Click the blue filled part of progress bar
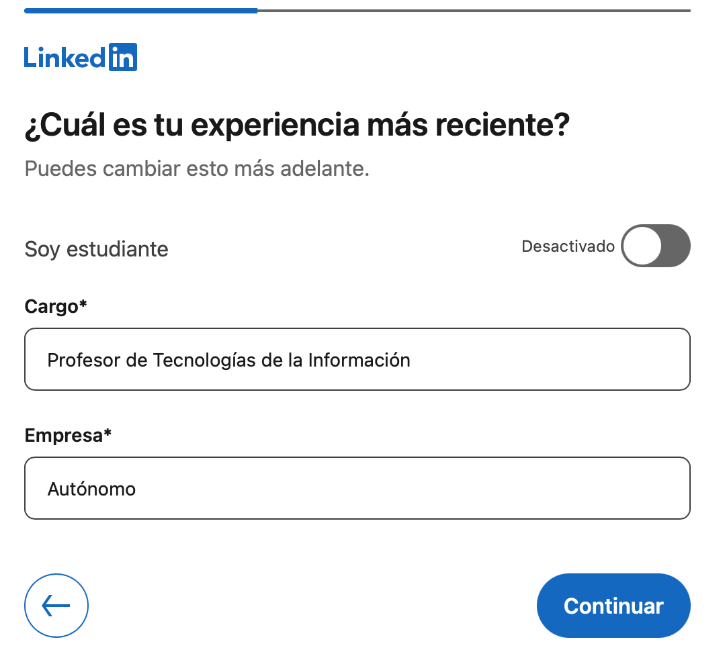Viewport: 727px width, 662px height. coord(140,11)
